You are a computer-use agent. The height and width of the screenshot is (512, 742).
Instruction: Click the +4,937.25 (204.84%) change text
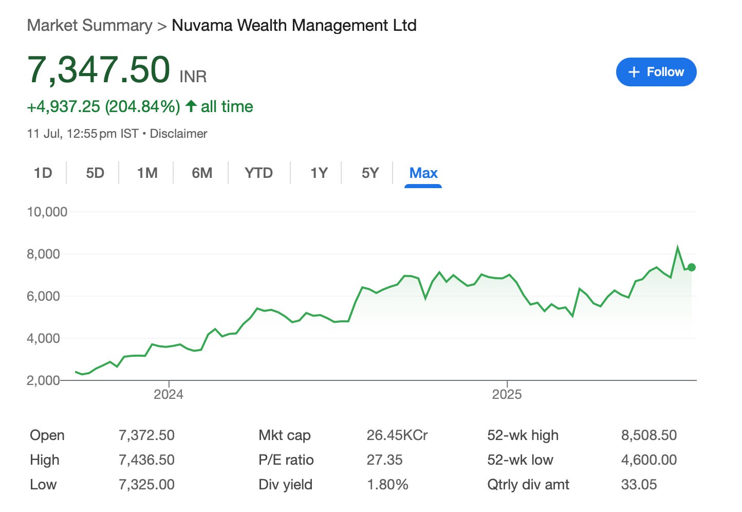coord(103,106)
